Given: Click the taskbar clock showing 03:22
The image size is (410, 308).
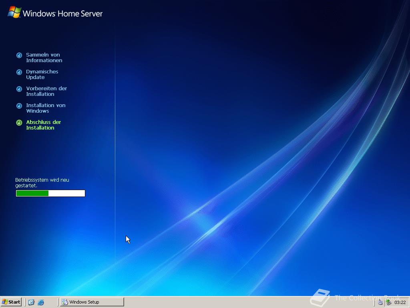Looking at the screenshot, I should tap(400, 302).
